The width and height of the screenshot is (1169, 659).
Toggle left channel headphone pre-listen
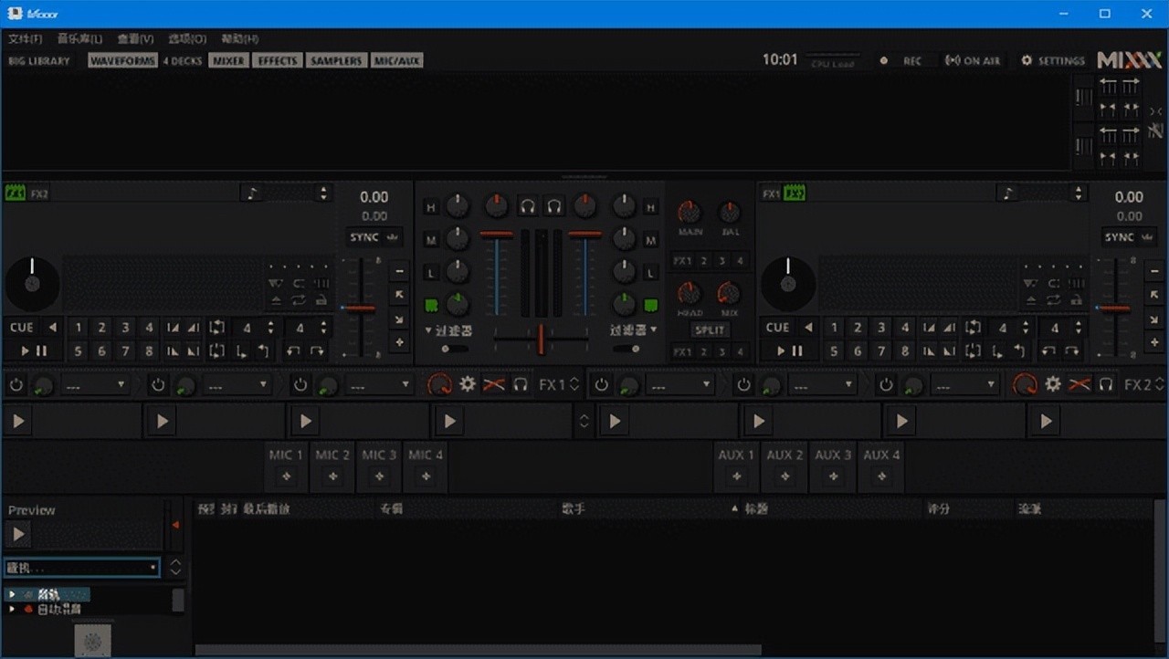pyautogui.click(x=527, y=206)
